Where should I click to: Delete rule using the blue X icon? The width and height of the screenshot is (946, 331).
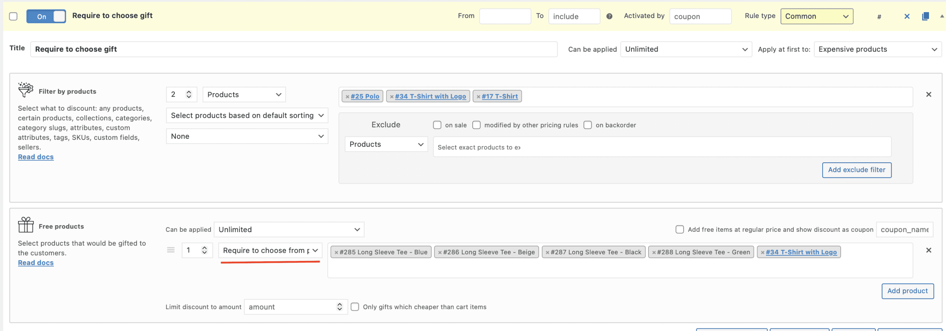pos(907,16)
